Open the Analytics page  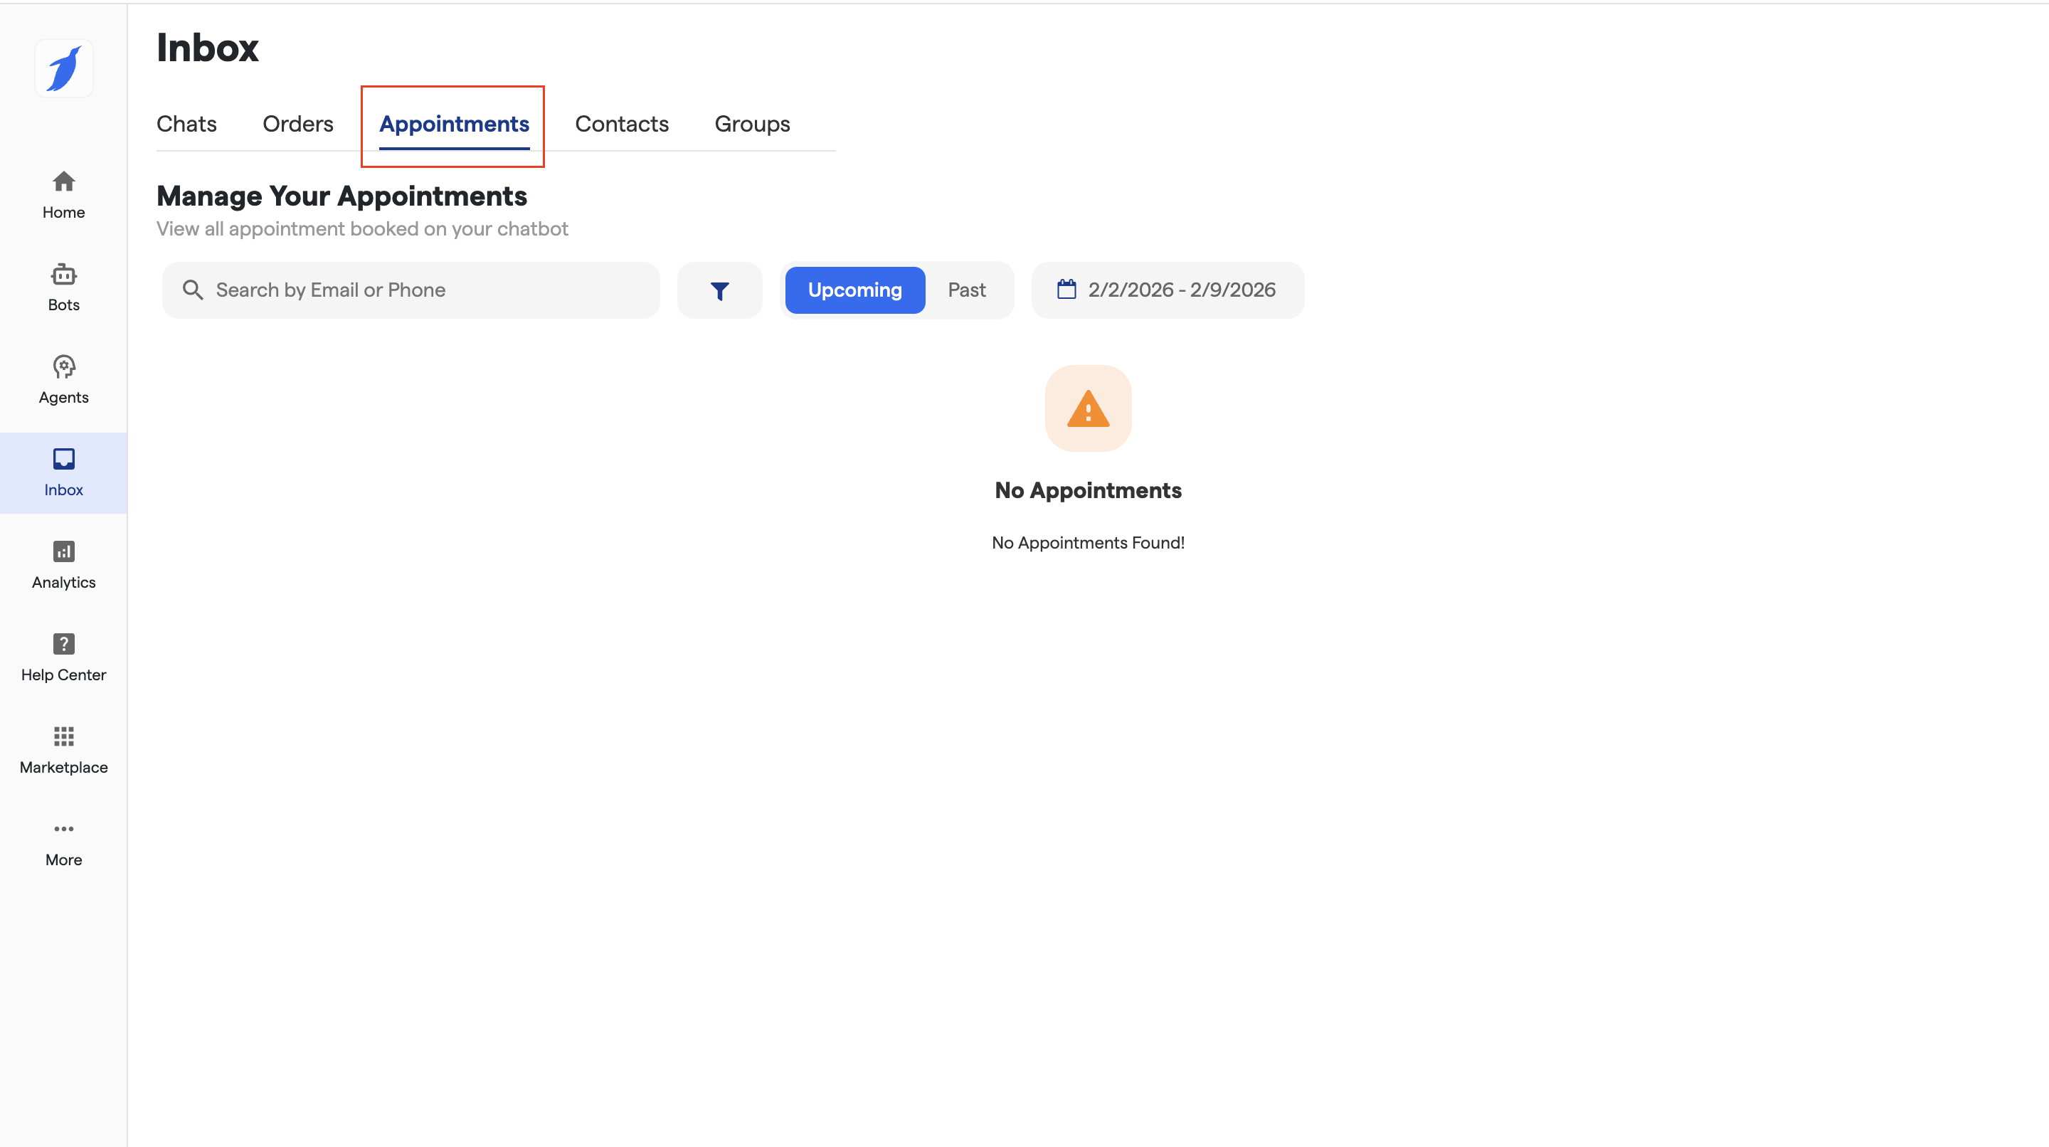point(63,565)
